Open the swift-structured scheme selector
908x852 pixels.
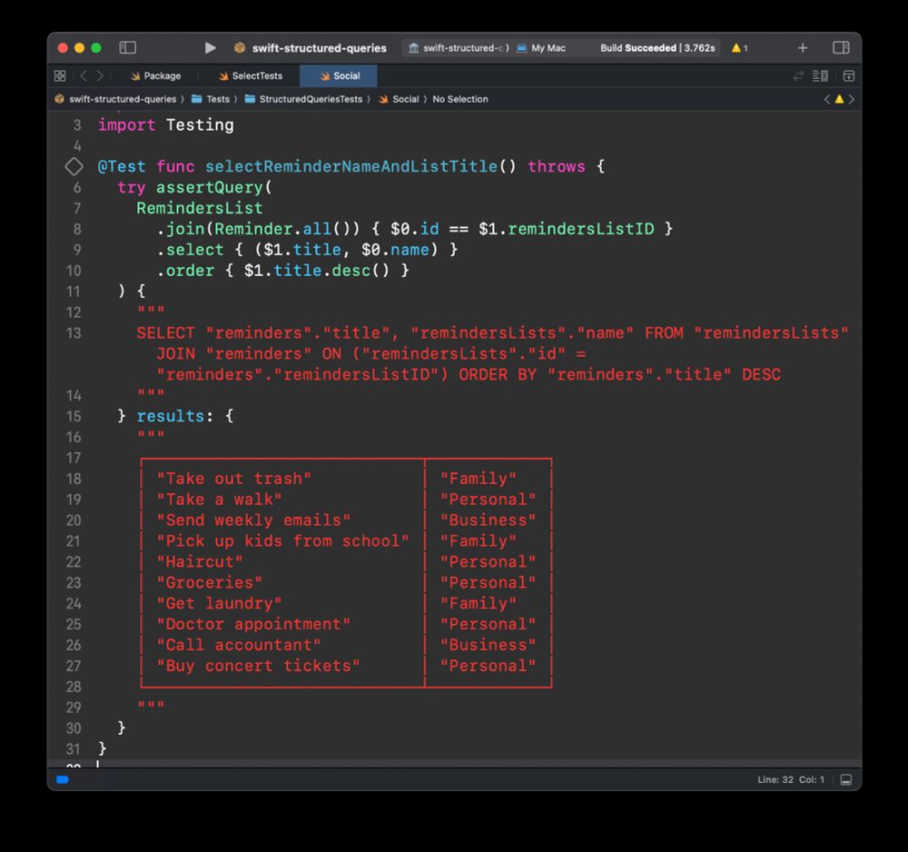click(x=458, y=48)
